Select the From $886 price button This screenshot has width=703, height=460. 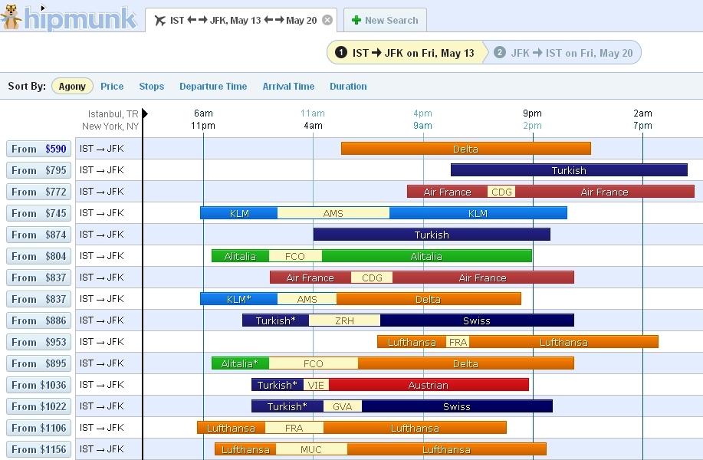pos(38,320)
